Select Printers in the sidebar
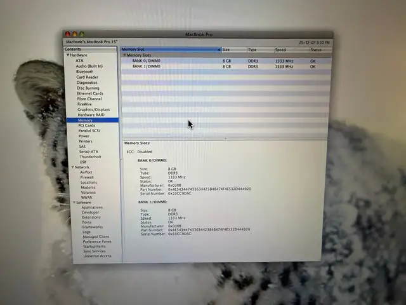406x305 pixels. point(86,141)
